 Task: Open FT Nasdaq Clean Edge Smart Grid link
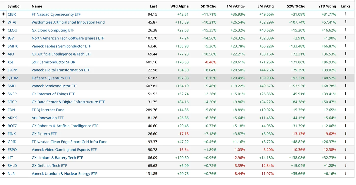click(x=69, y=142)
